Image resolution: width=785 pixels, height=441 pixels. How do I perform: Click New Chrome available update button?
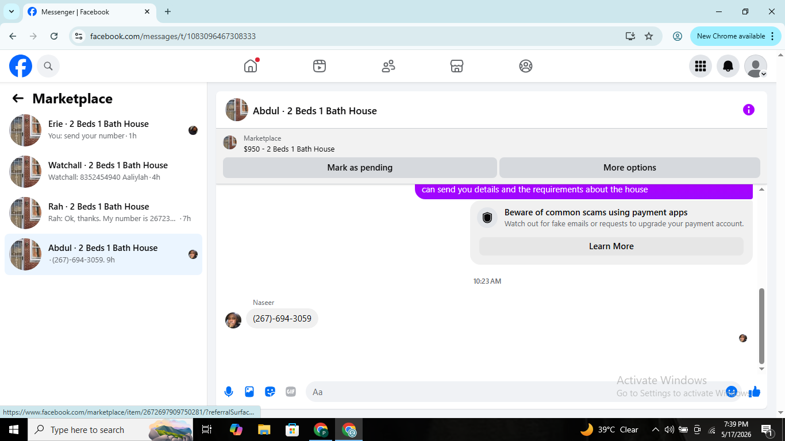(736, 36)
